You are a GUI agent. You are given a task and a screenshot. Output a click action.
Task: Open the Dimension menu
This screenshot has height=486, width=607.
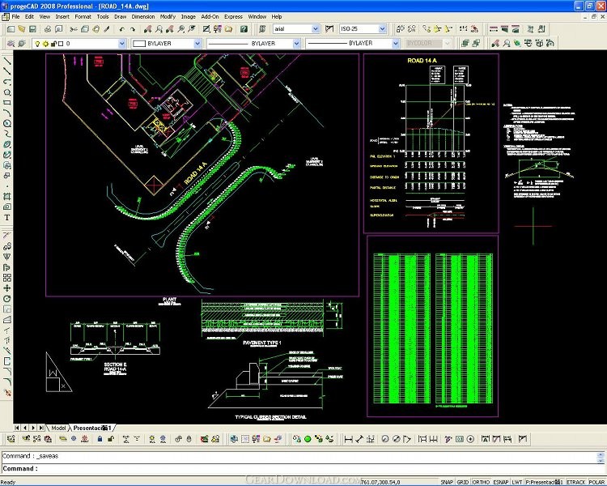[143, 17]
